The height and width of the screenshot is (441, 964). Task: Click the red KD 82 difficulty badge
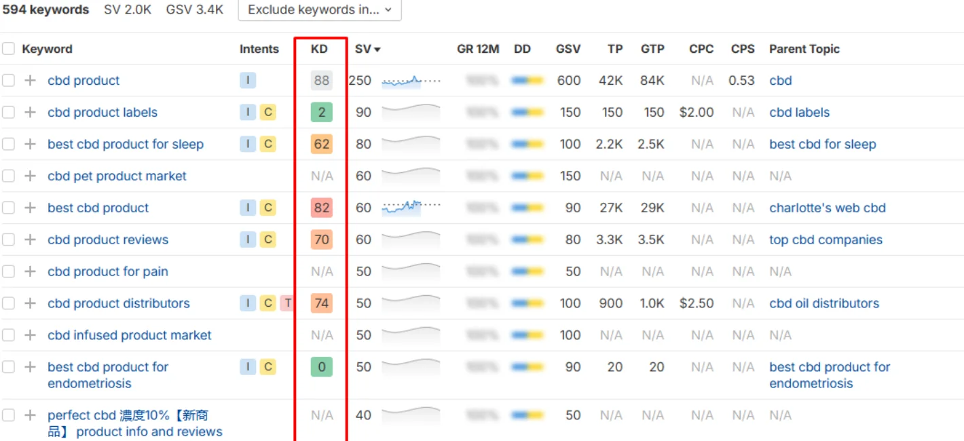coord(322,208)
